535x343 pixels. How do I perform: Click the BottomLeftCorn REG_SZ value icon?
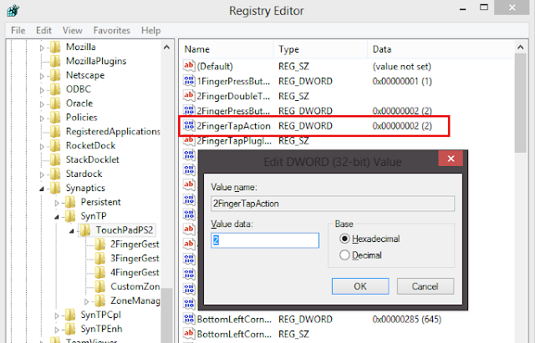click(x=189, y=334)
